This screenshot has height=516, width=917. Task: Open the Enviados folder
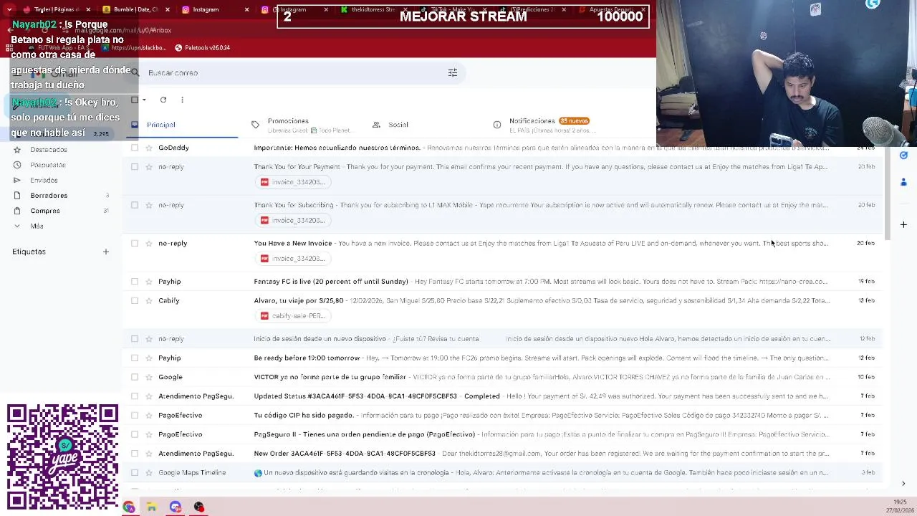(44, 181)
